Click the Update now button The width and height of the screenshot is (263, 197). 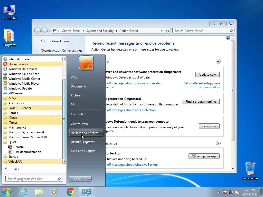tap(208, 75)
